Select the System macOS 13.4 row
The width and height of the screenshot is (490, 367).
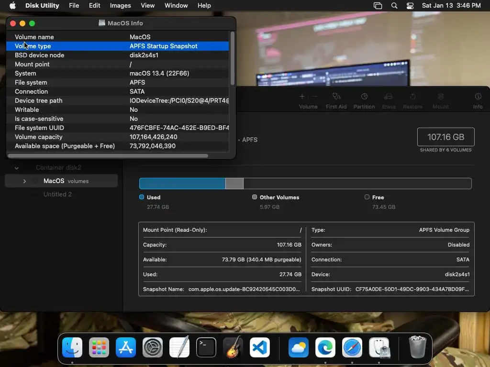coord(118,73)
